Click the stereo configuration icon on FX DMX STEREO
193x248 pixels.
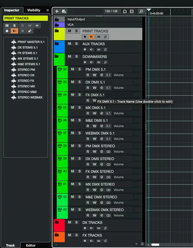pyautogui.click(x=108, y=177)
